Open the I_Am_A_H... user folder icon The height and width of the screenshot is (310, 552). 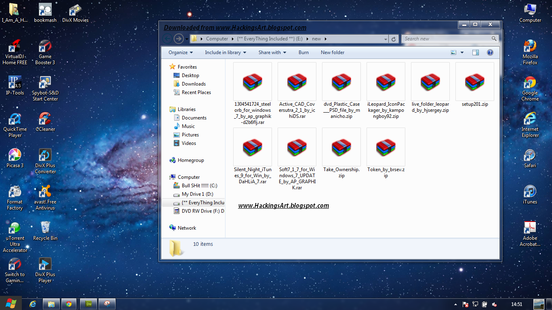[x=15, y=13]
